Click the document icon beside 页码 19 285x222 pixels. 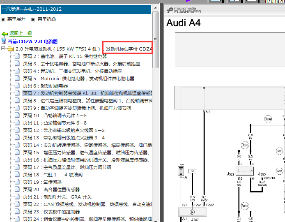click(17, 182)
